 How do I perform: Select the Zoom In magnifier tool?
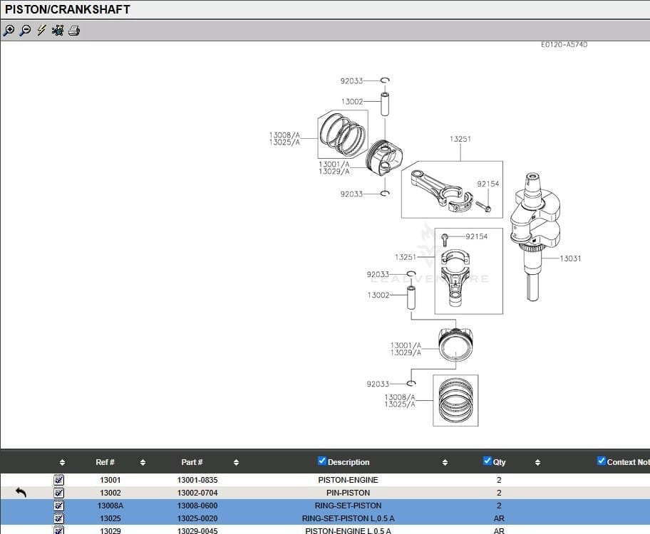point(9,30)
